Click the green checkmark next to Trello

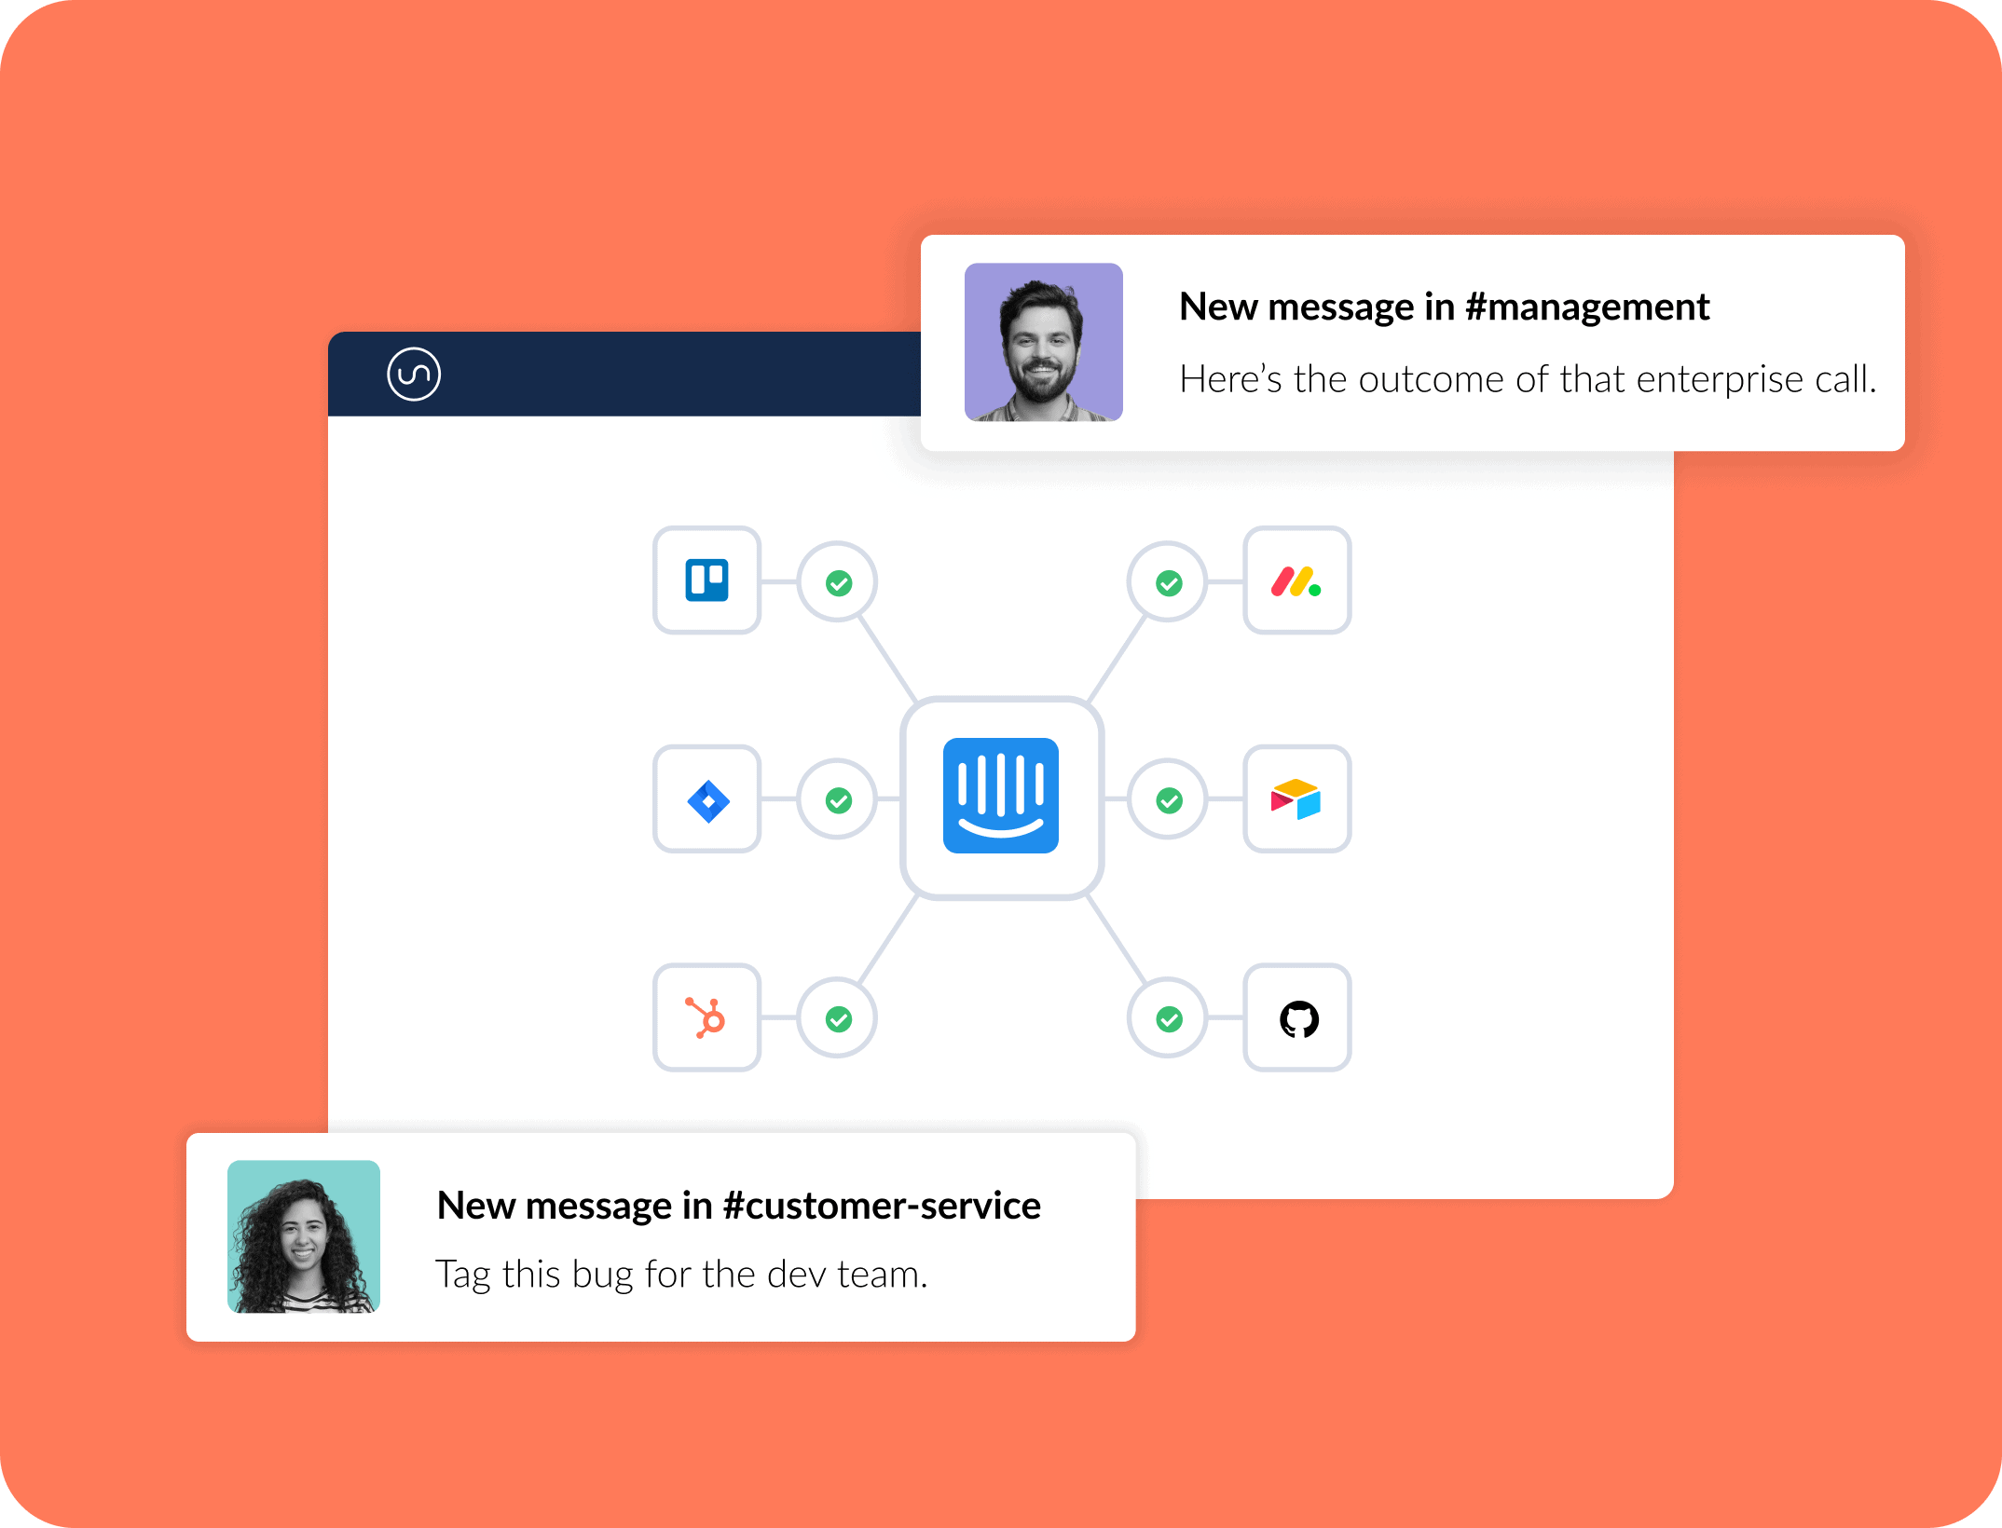pyautogui.click(x=838, y=582)
